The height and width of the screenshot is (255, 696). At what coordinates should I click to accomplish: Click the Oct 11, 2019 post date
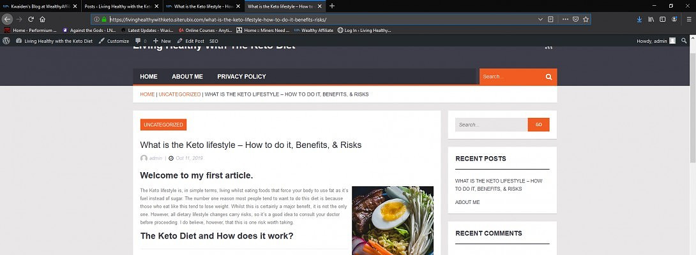coord(189,158)
